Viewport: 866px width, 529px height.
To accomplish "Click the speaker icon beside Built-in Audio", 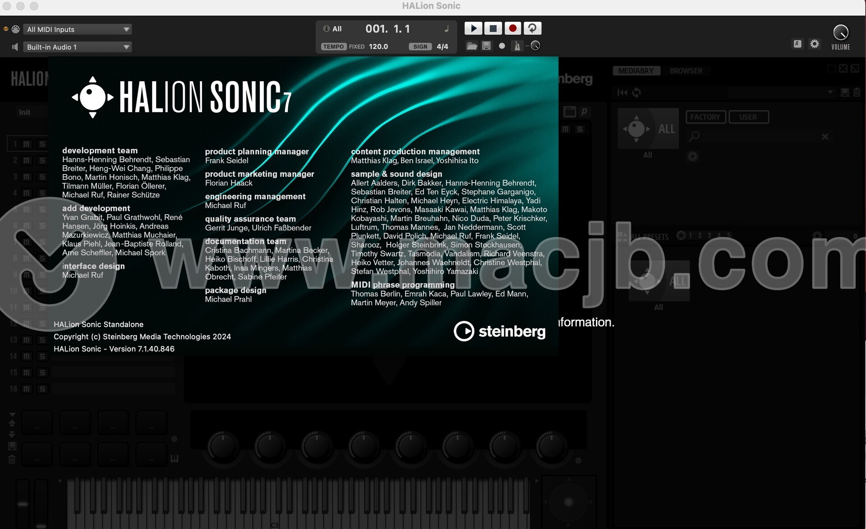I will [15, 47].
